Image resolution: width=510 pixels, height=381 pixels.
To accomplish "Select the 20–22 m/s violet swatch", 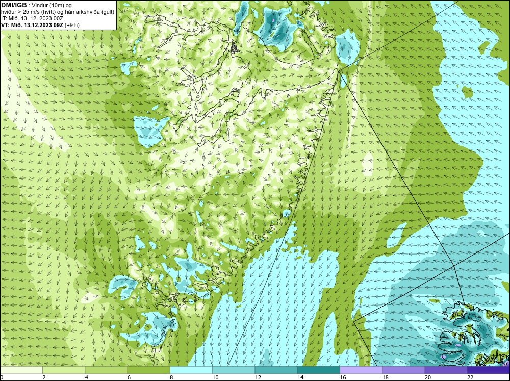I will click(x=446, y=370).
